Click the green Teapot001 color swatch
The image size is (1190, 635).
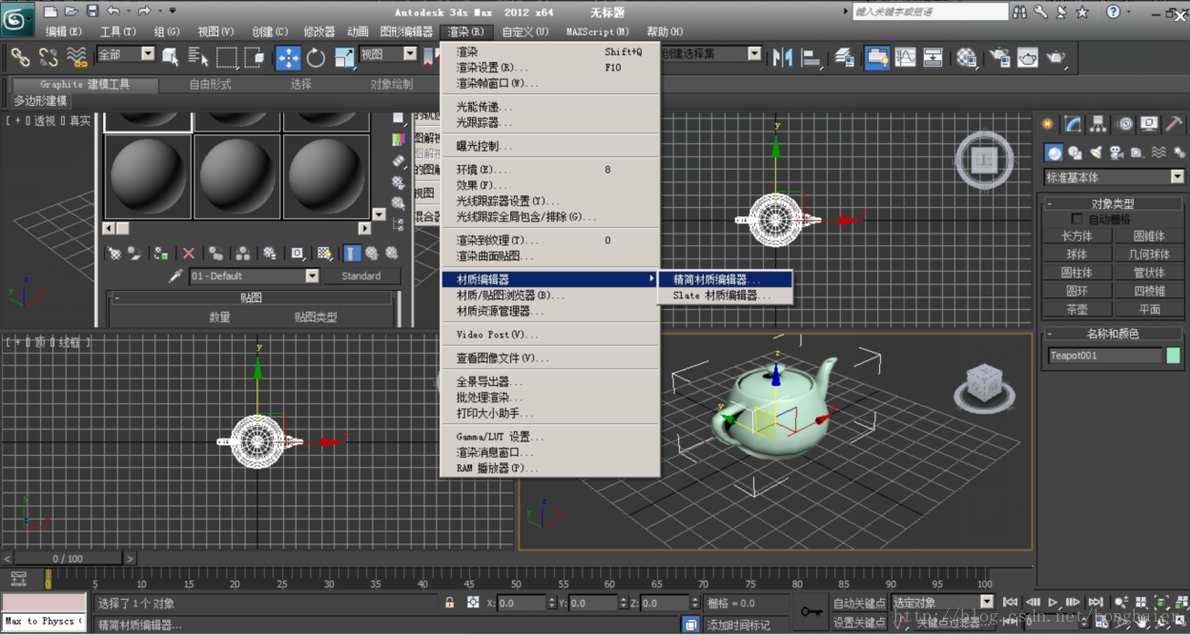point(1173,356)
